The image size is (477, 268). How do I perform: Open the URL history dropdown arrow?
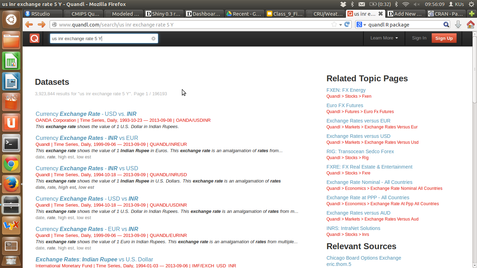[340, 25]
